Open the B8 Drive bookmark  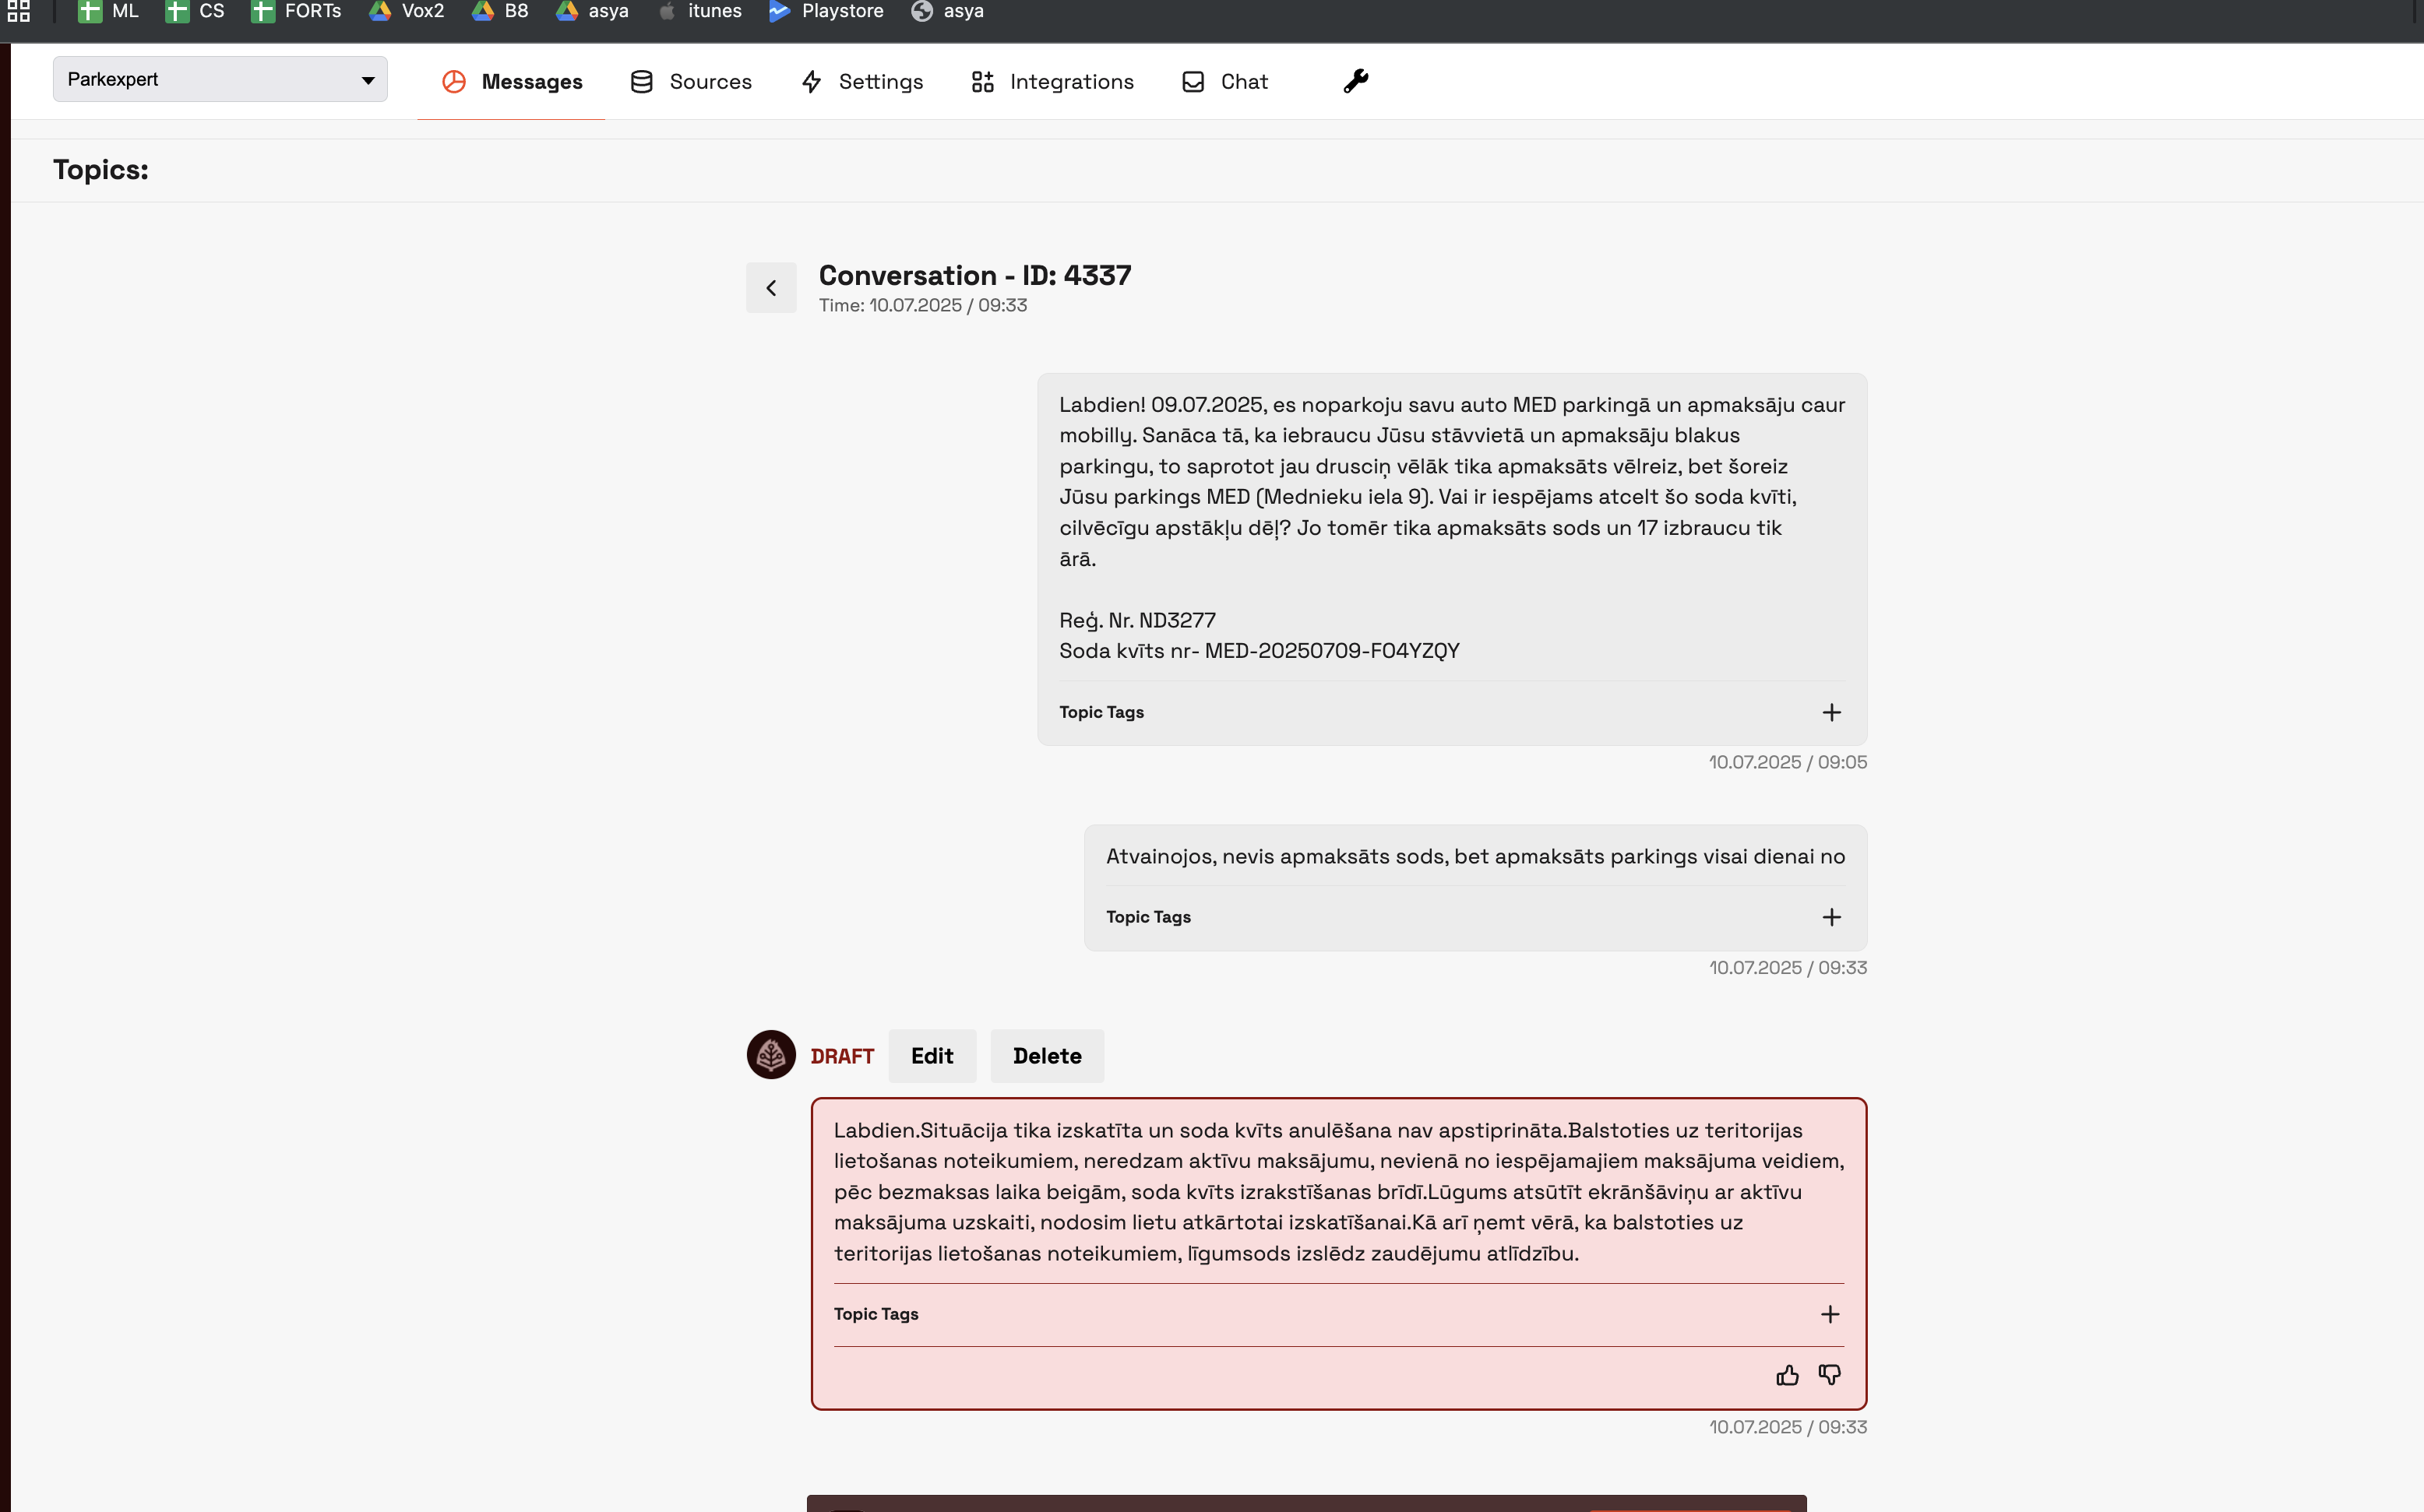point(499,11)
